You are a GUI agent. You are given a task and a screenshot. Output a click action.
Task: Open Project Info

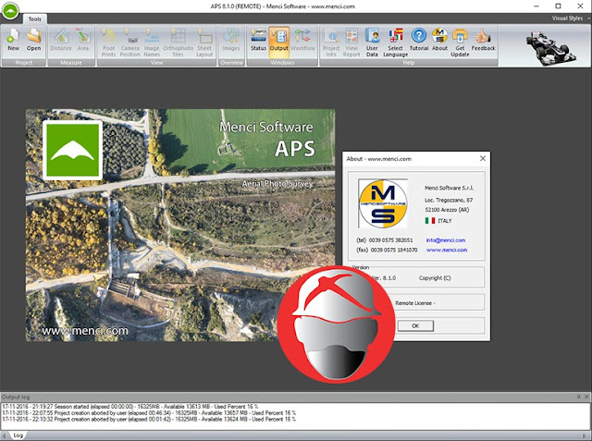tap(331, 43)
